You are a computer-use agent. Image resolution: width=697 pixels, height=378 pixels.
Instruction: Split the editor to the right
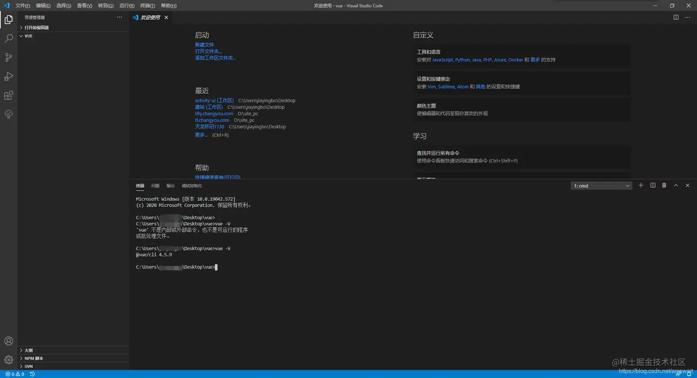(676, 17)
